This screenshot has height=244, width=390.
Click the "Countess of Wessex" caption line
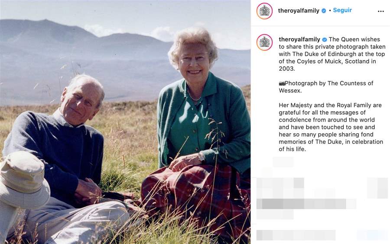[x=326, y=87]
